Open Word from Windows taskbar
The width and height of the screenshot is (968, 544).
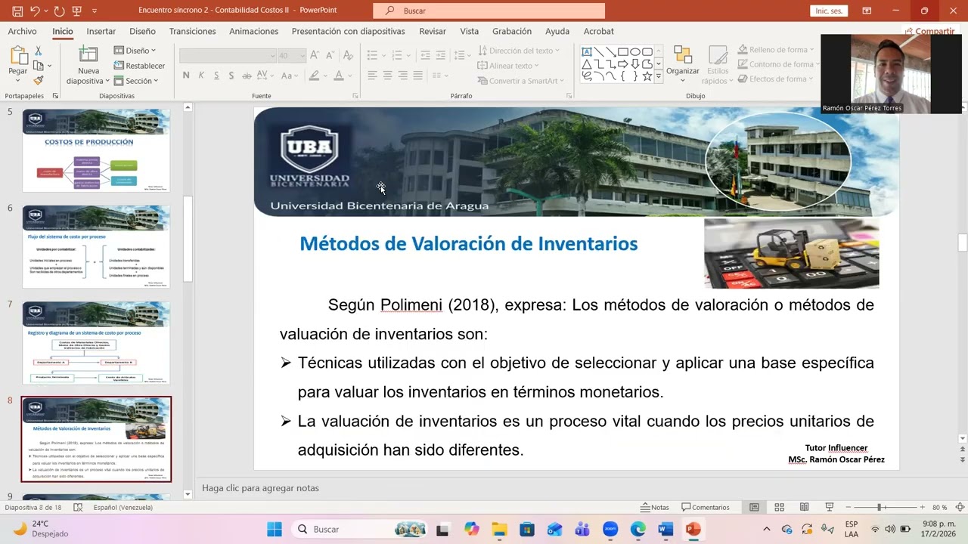(x=665, y=529)
